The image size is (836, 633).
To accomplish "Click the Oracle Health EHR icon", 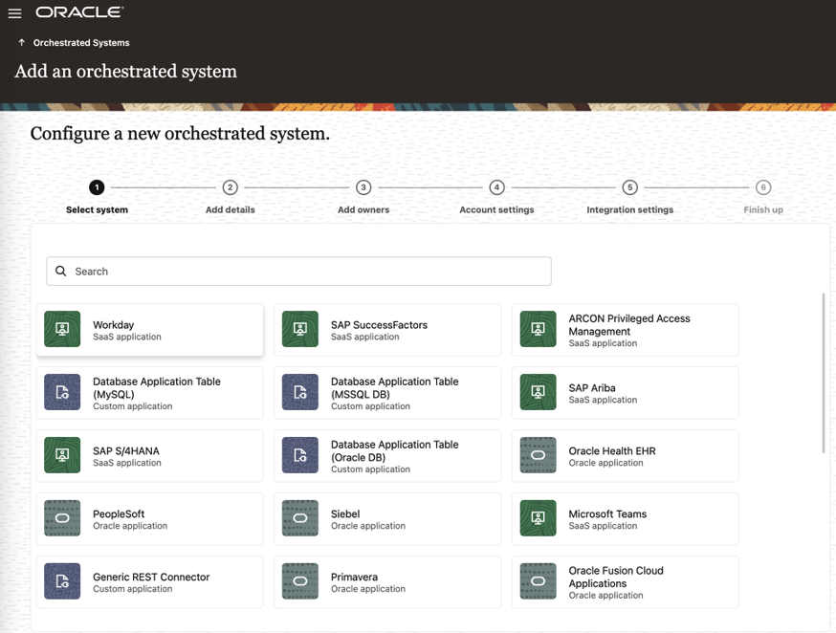I will pos(538,456).
